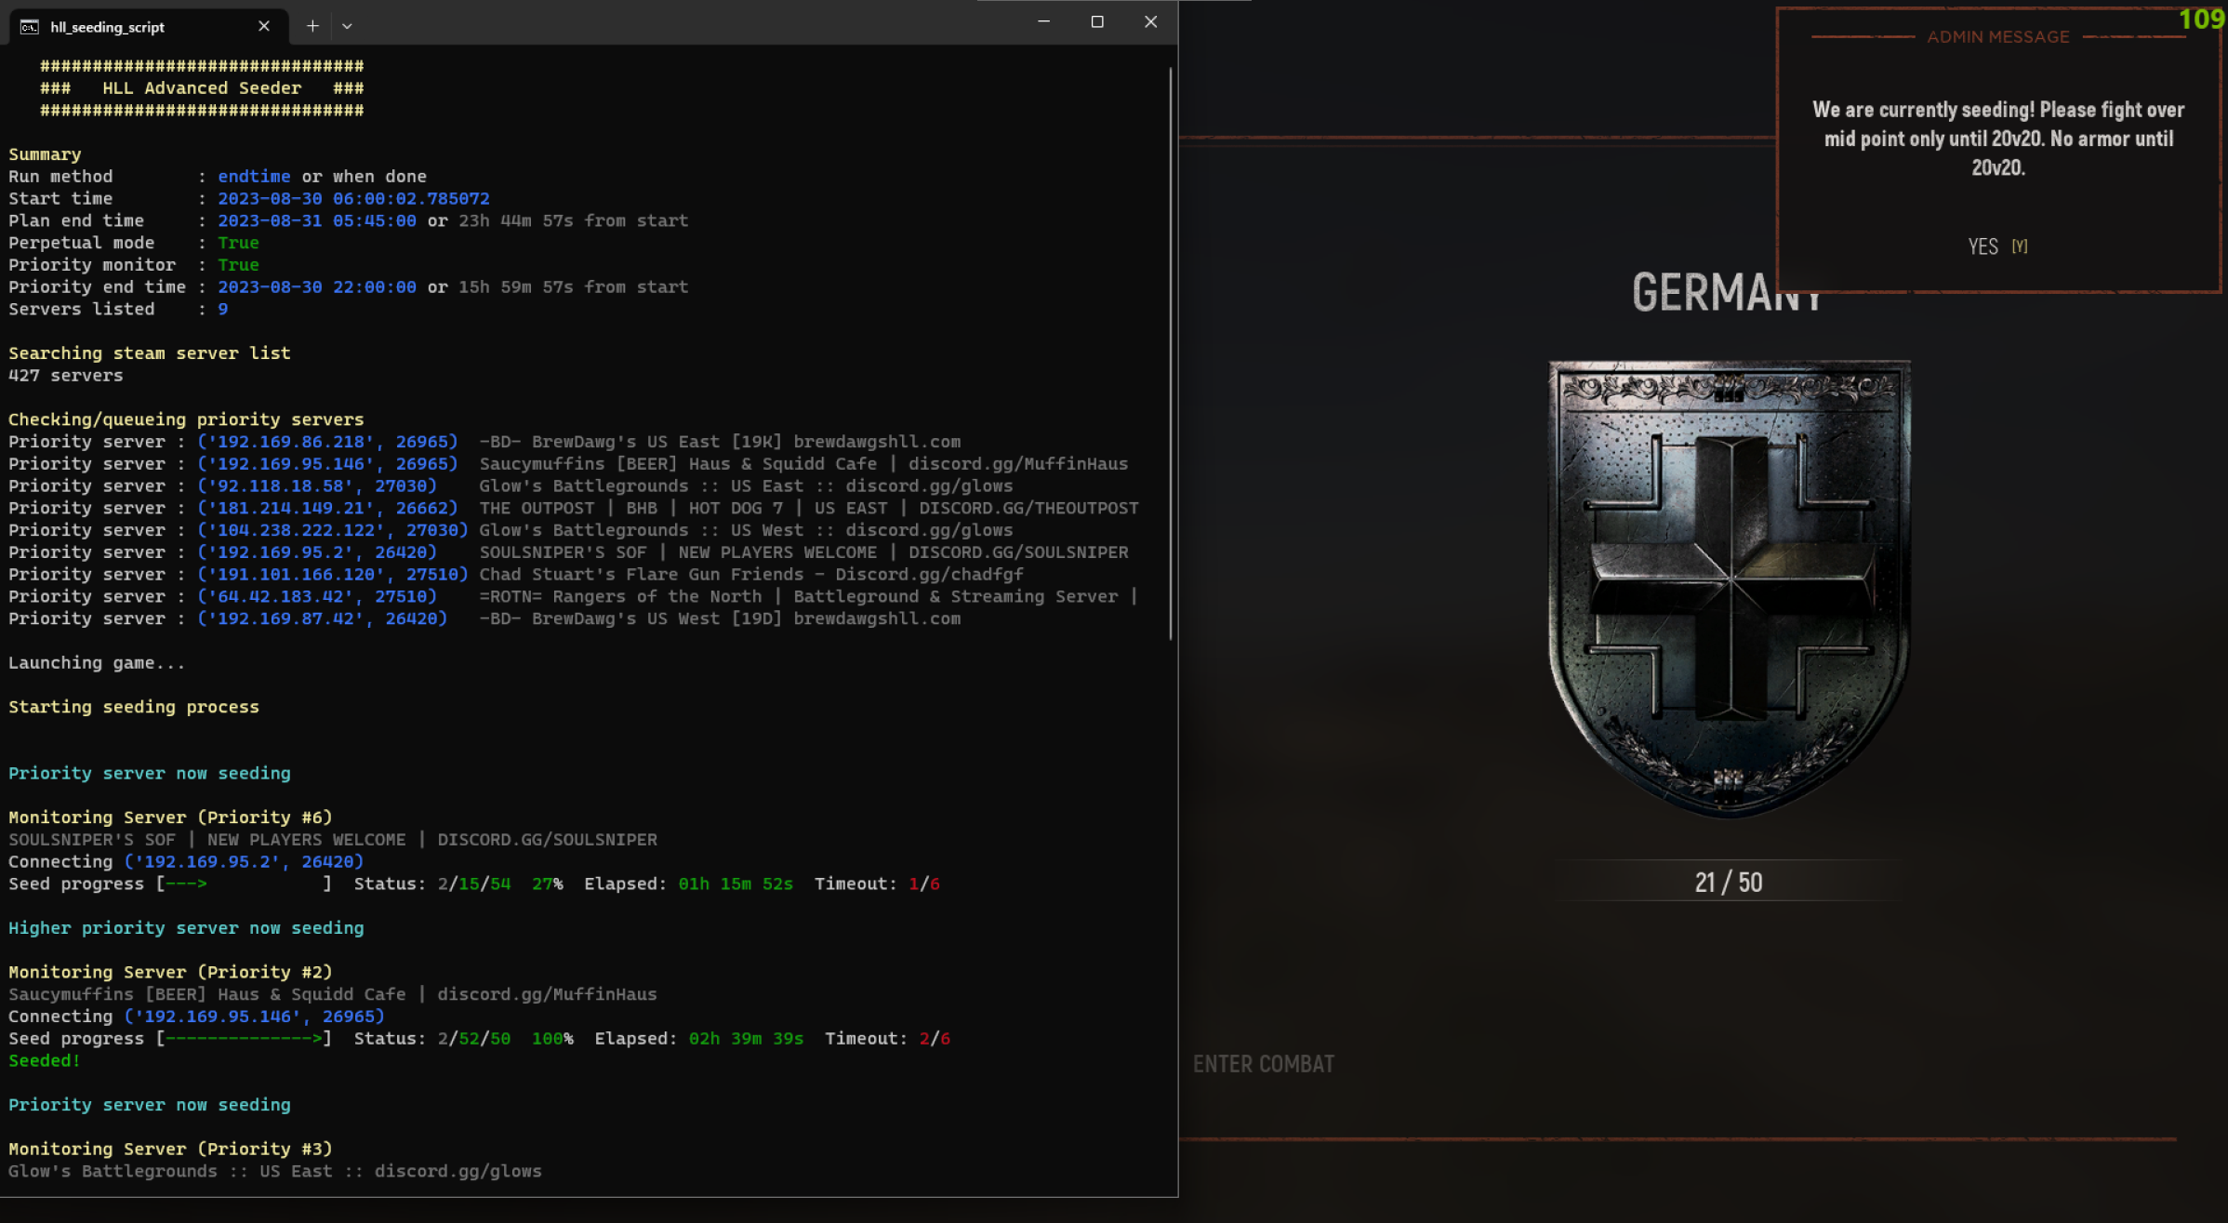This screenshot has height=1223, width=2228.
Task: Click ENTER COMBAT
Action: point(1263,1064)
